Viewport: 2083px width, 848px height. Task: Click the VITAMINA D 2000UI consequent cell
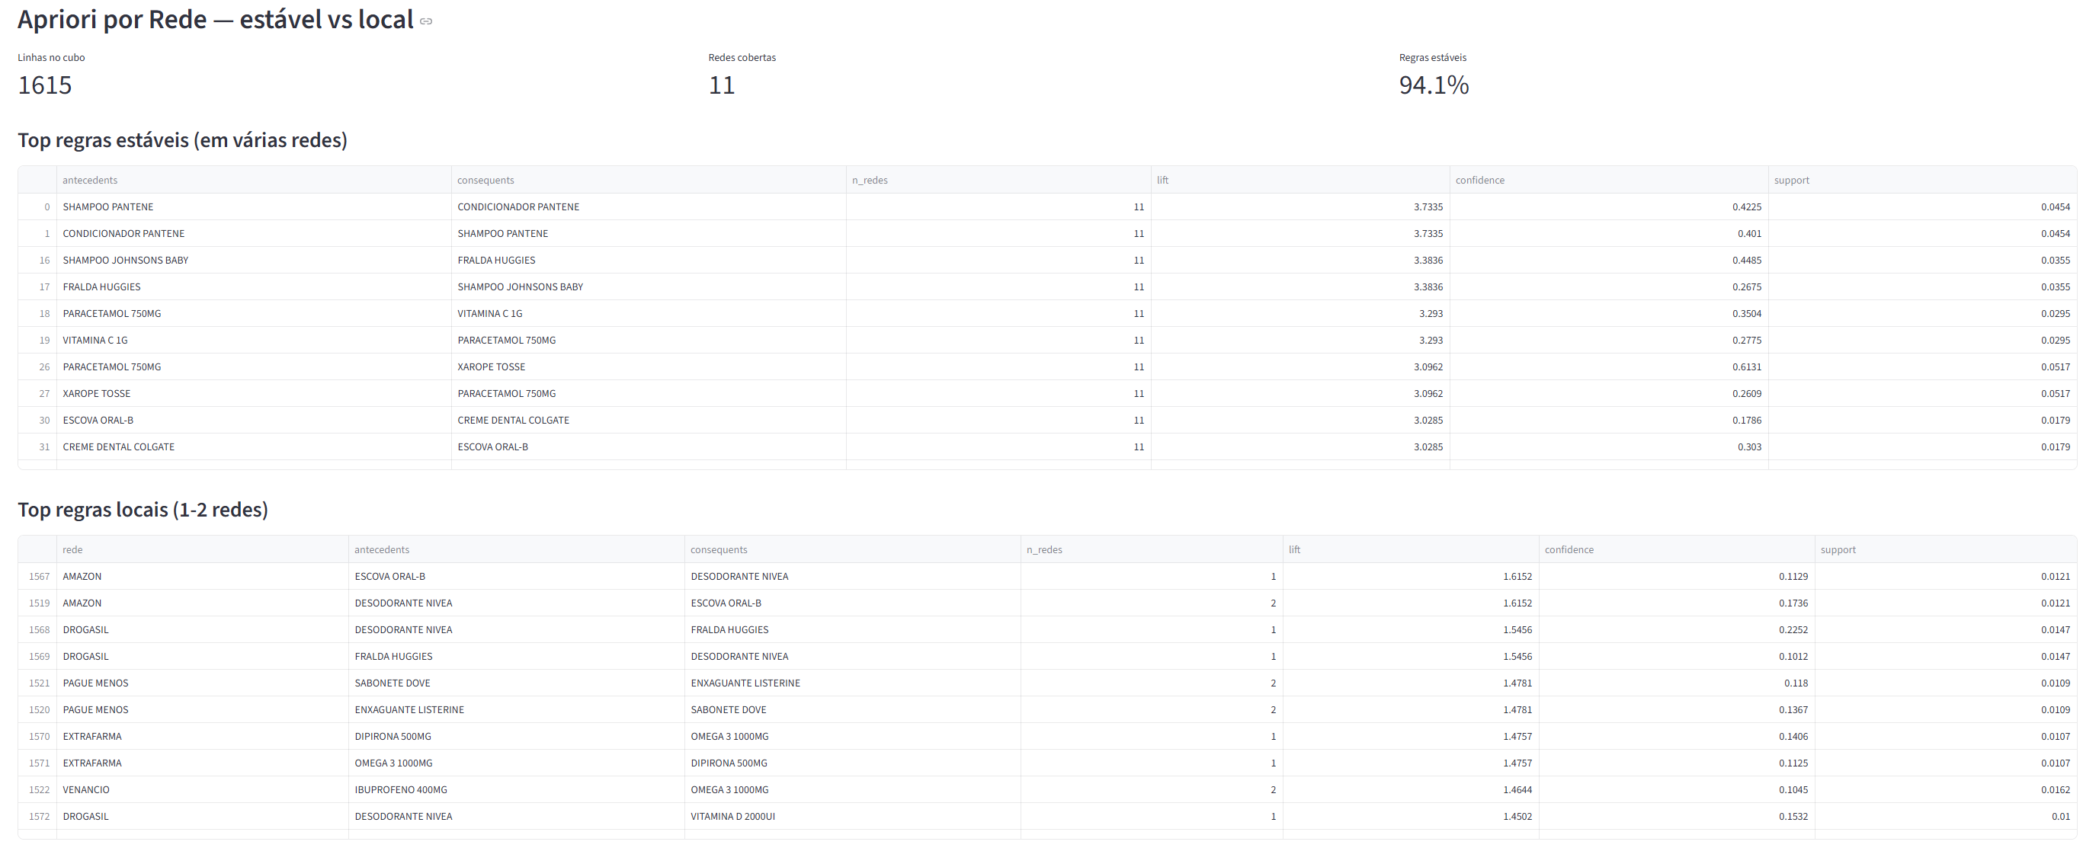click(x=852, y=816)
